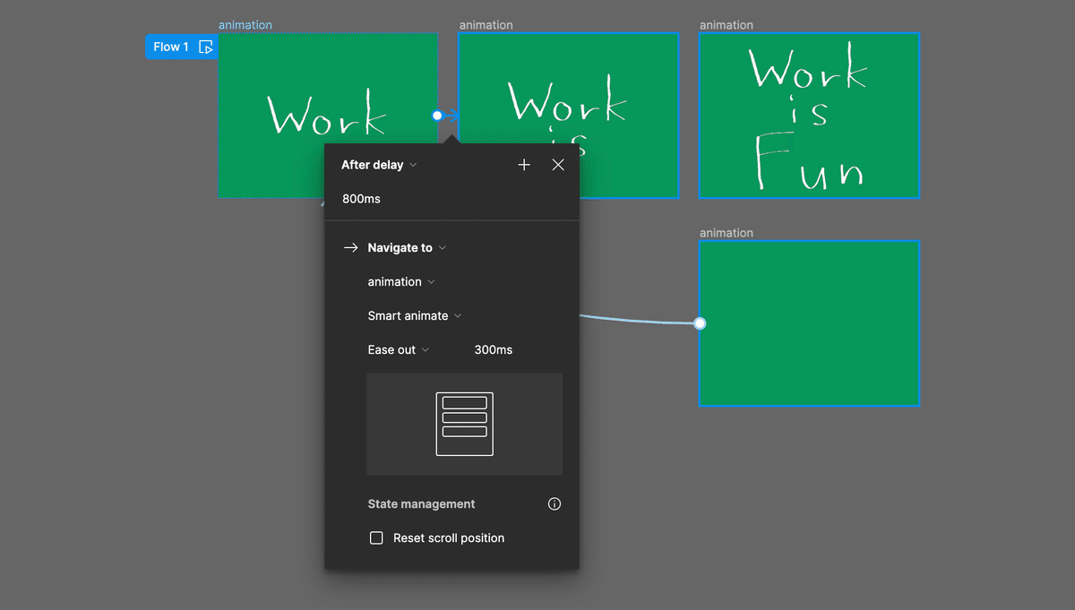Close the interaction details panel
The height and width of the screenshot is (610, 1075).
pos(558,165)
